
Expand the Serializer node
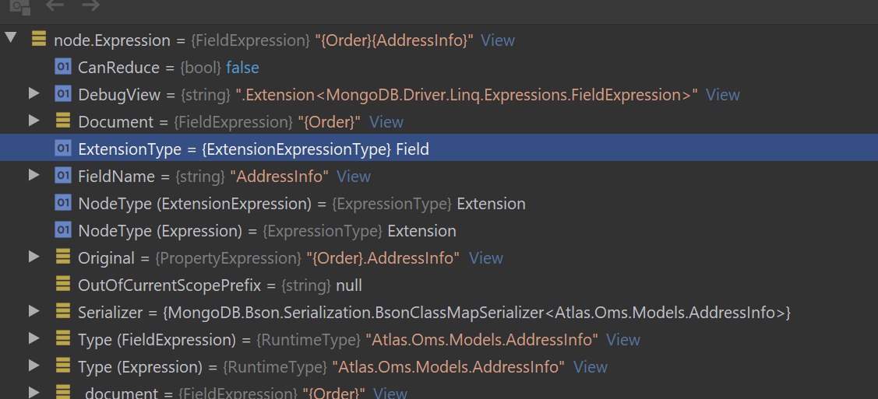[33, 312]
